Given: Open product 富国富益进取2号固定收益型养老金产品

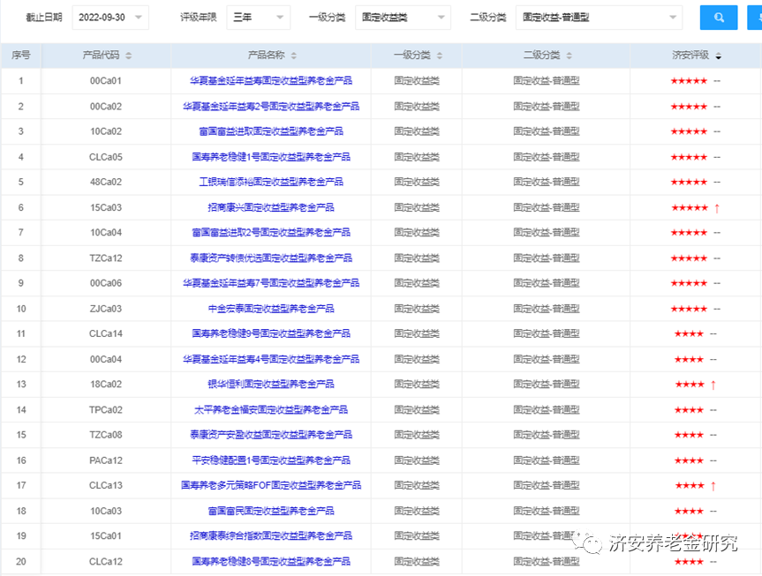Looking at the screenshot, I should tap(271, 232).
